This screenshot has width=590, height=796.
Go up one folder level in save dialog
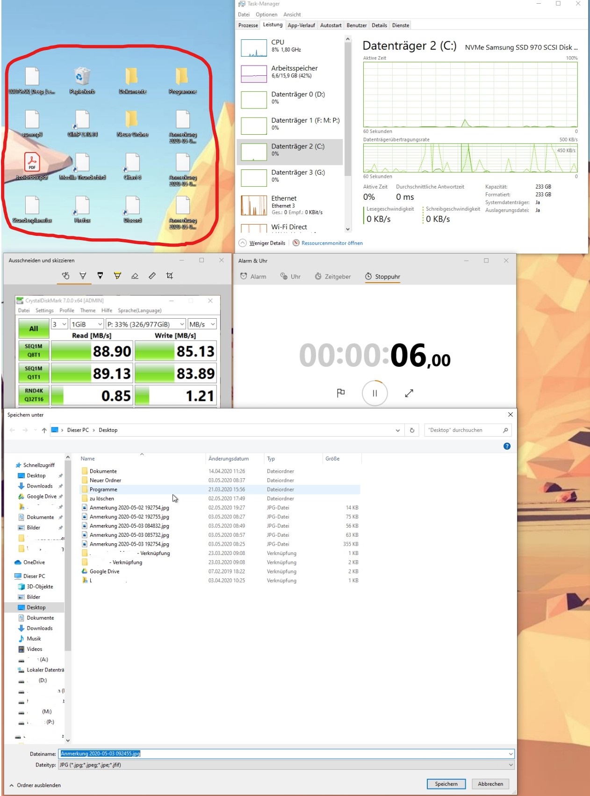(x=44, y=430)
